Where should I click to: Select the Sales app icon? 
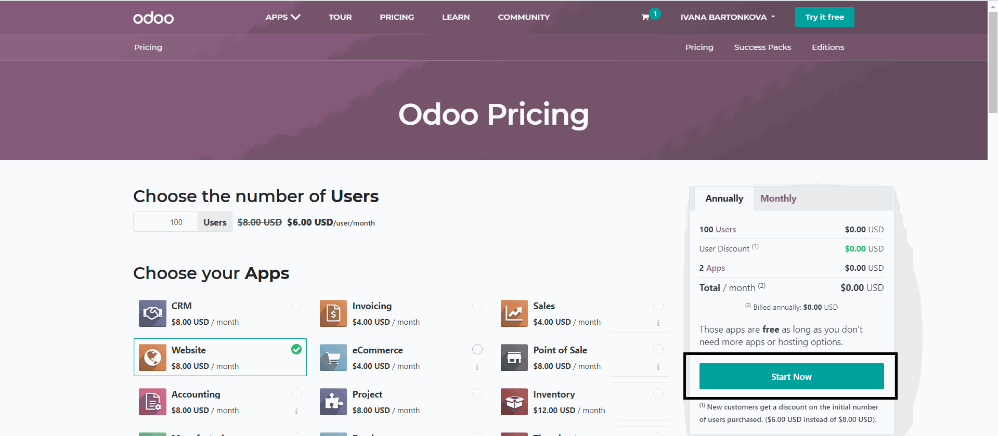click(x=514, y=313)
